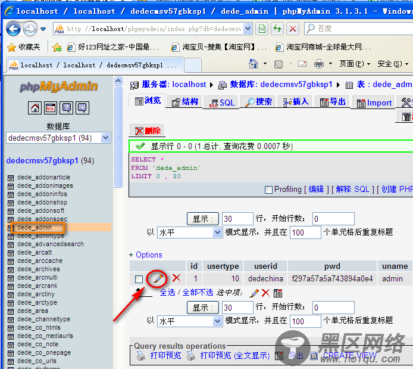Image resolution: width=413 pixels, height=369 pixels.
Task: Switch to the 插入 tab
Action: click(x=295, y=101)
